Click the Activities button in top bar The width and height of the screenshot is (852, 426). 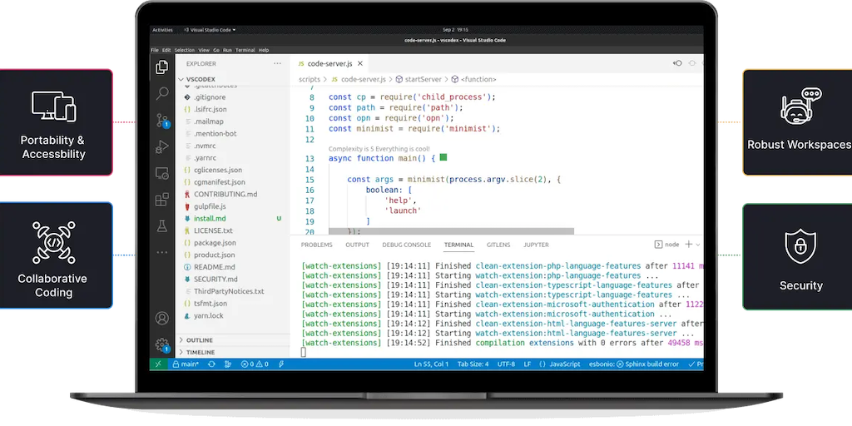(x=162, y=29)
